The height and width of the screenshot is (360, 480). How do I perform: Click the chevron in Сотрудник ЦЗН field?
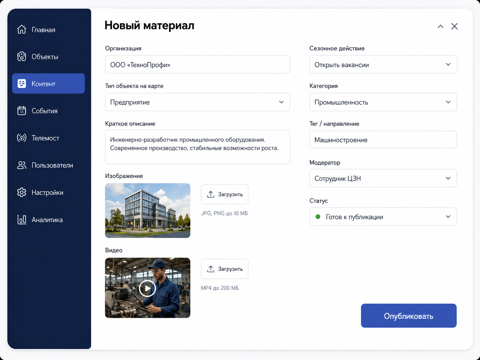(448, 178)
